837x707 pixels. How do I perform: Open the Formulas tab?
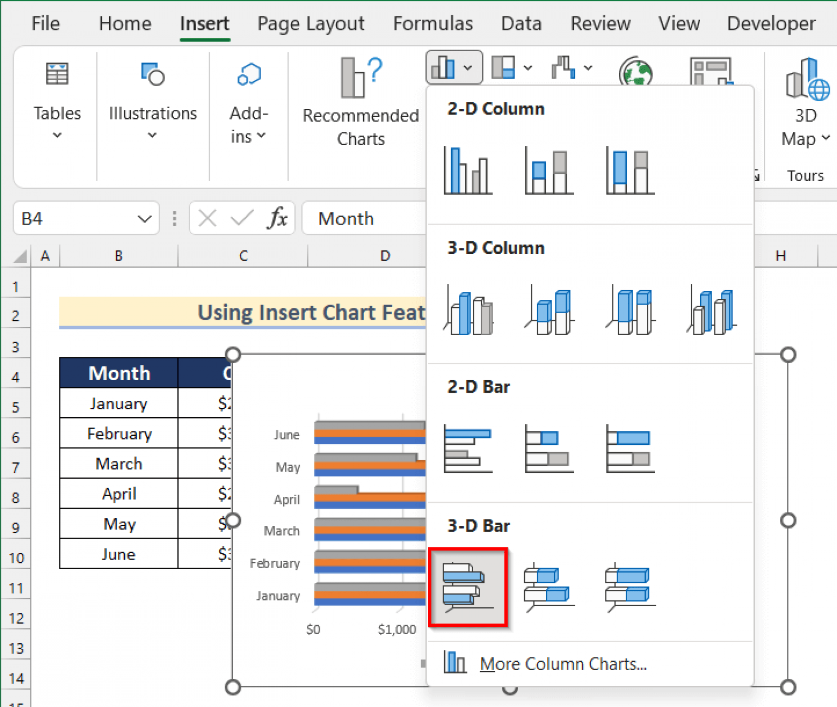click(x=433, y=23)
